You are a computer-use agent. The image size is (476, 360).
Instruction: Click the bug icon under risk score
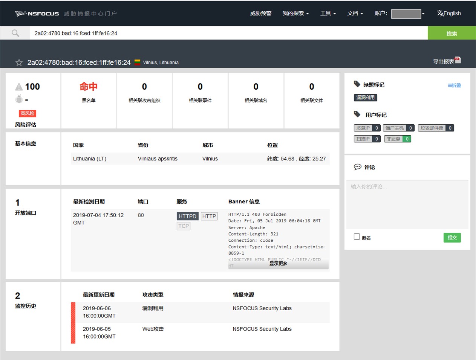coord(19,99)
